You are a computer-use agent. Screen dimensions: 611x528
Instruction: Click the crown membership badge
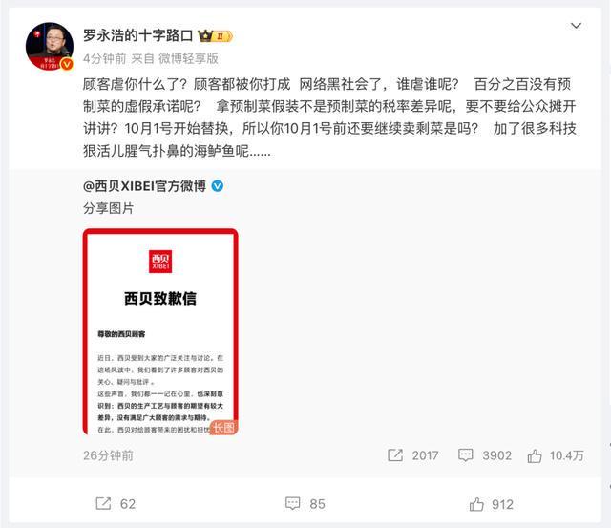pyautogui.click(x=216, y=36)
